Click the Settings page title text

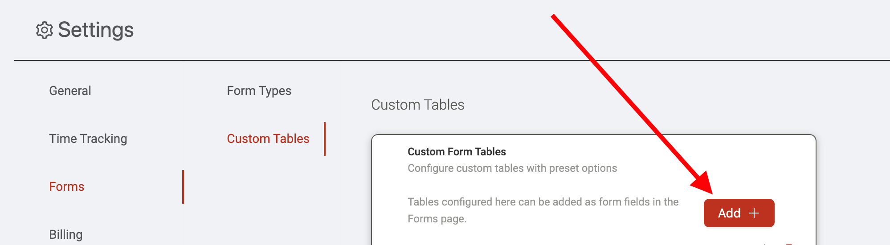(96, 30)
